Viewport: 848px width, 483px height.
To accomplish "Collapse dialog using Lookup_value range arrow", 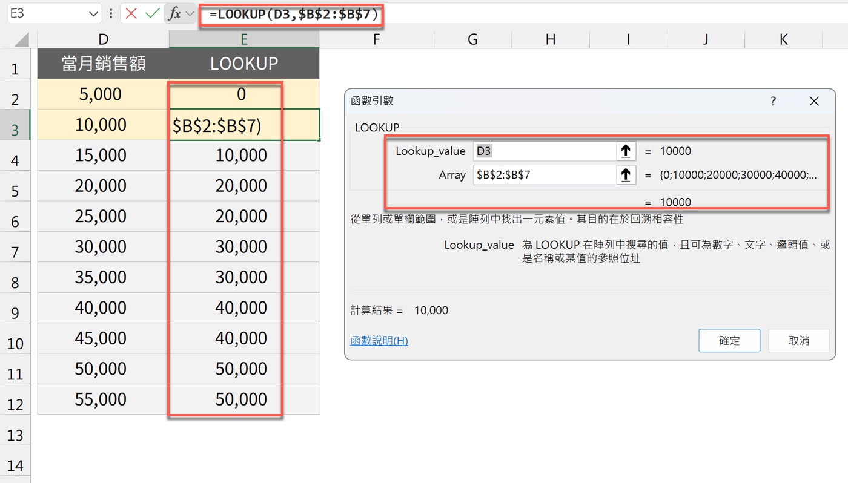I will (x=626, y=151).
